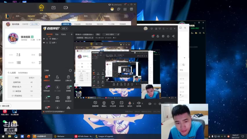Start the 视频连麦 tool

47,88
